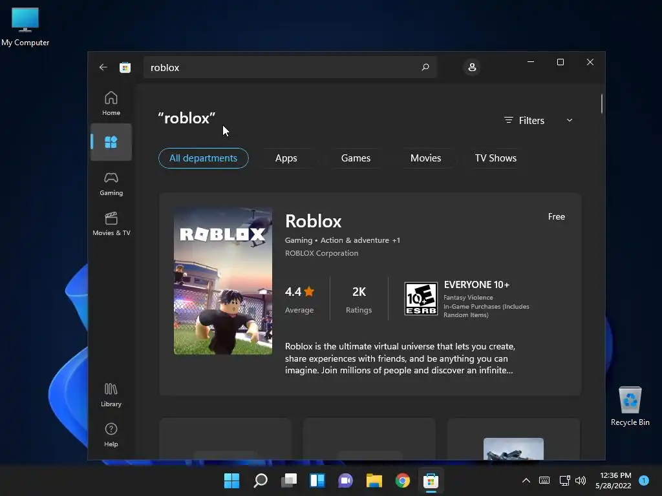This screenshot has height=496, width=662.
Task: Open Library in the sidebar
Action: [x=111, y=395]
